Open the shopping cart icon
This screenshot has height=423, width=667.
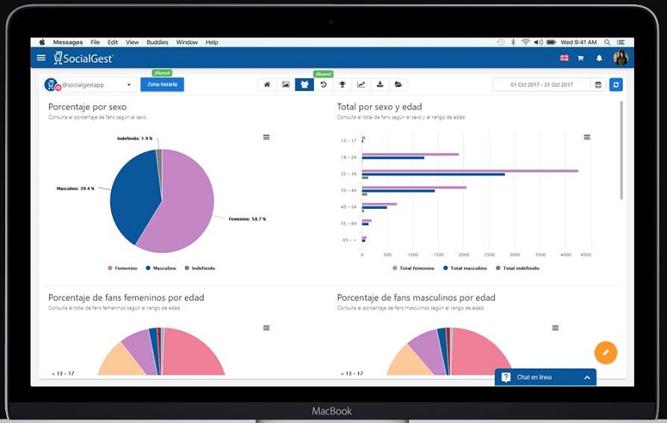[580, 58]
